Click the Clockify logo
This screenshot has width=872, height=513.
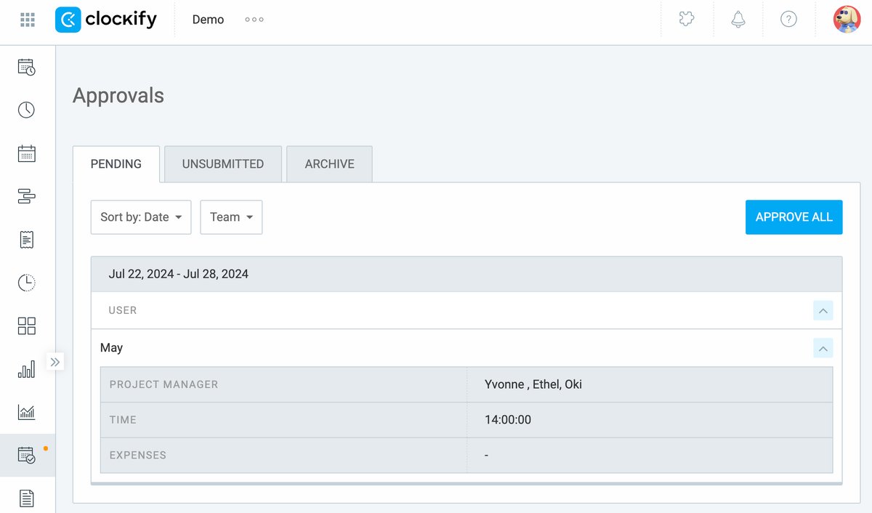pyautogui.click(x=106, y=20)
